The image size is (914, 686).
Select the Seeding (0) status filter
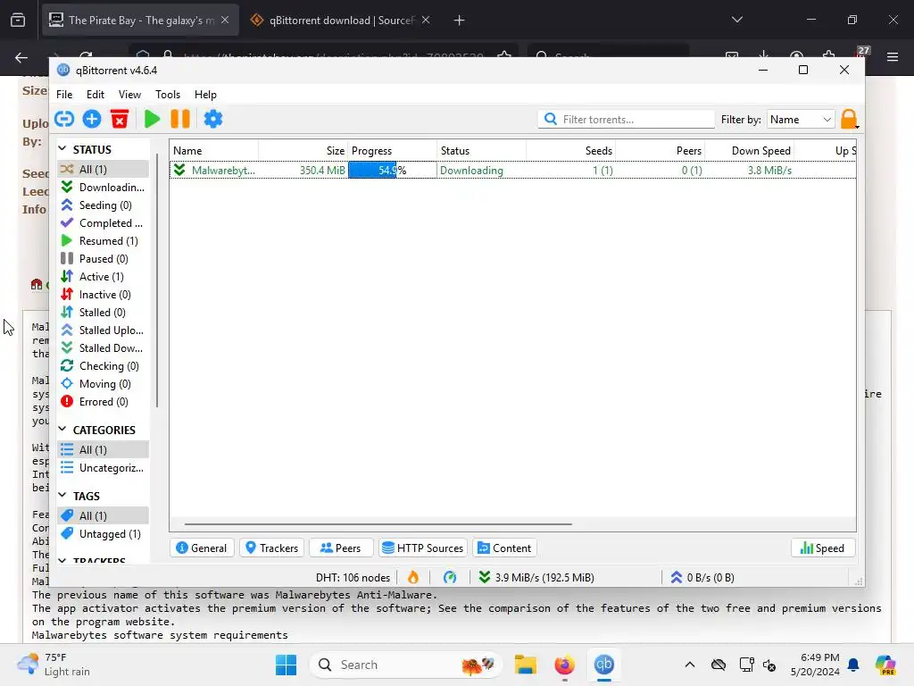[104, 205]
